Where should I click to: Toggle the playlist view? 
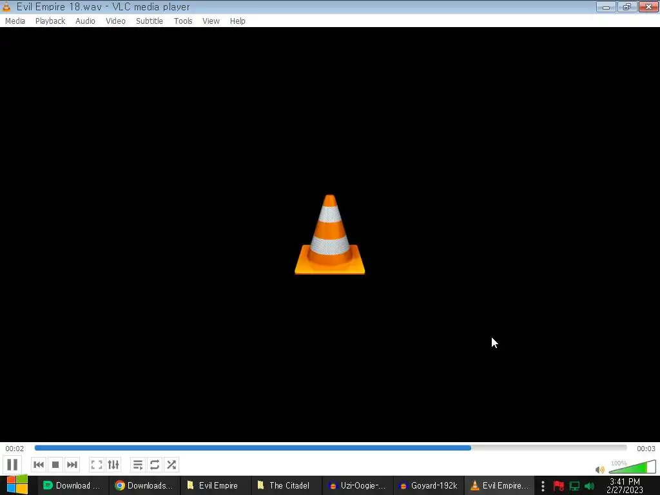[138, 465]
